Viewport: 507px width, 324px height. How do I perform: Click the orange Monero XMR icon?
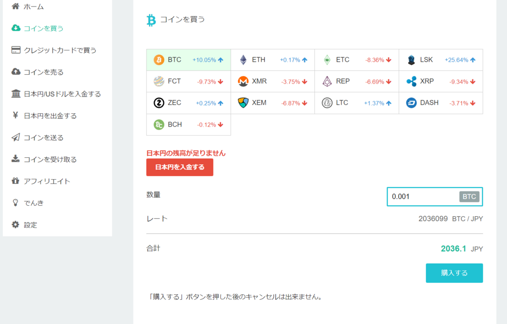point(243,82)
